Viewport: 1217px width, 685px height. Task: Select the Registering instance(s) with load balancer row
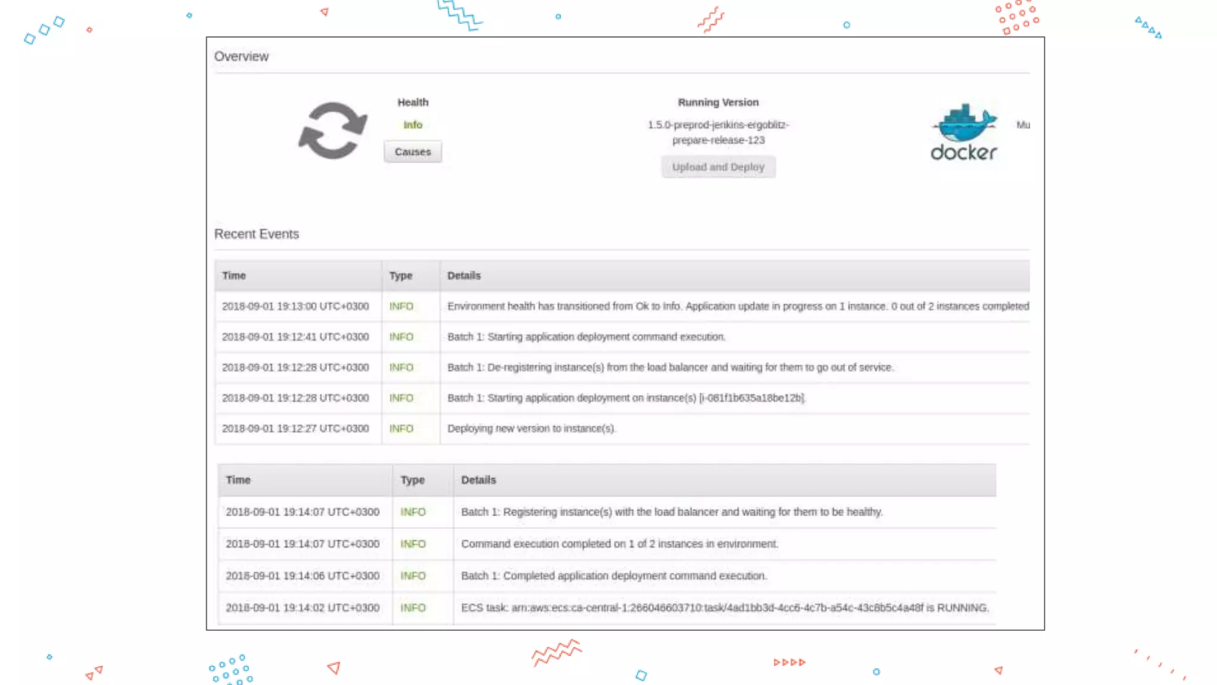(671, 512)
